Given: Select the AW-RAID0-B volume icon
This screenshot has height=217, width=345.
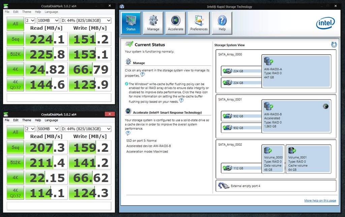Looking at the screenshot, I should [x=268, y=106].
